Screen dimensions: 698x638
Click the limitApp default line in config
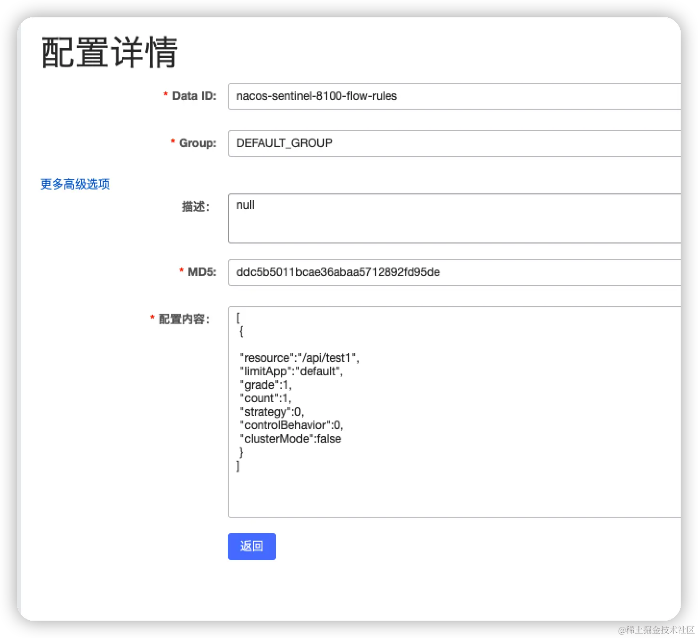click(x=291, y=371)
